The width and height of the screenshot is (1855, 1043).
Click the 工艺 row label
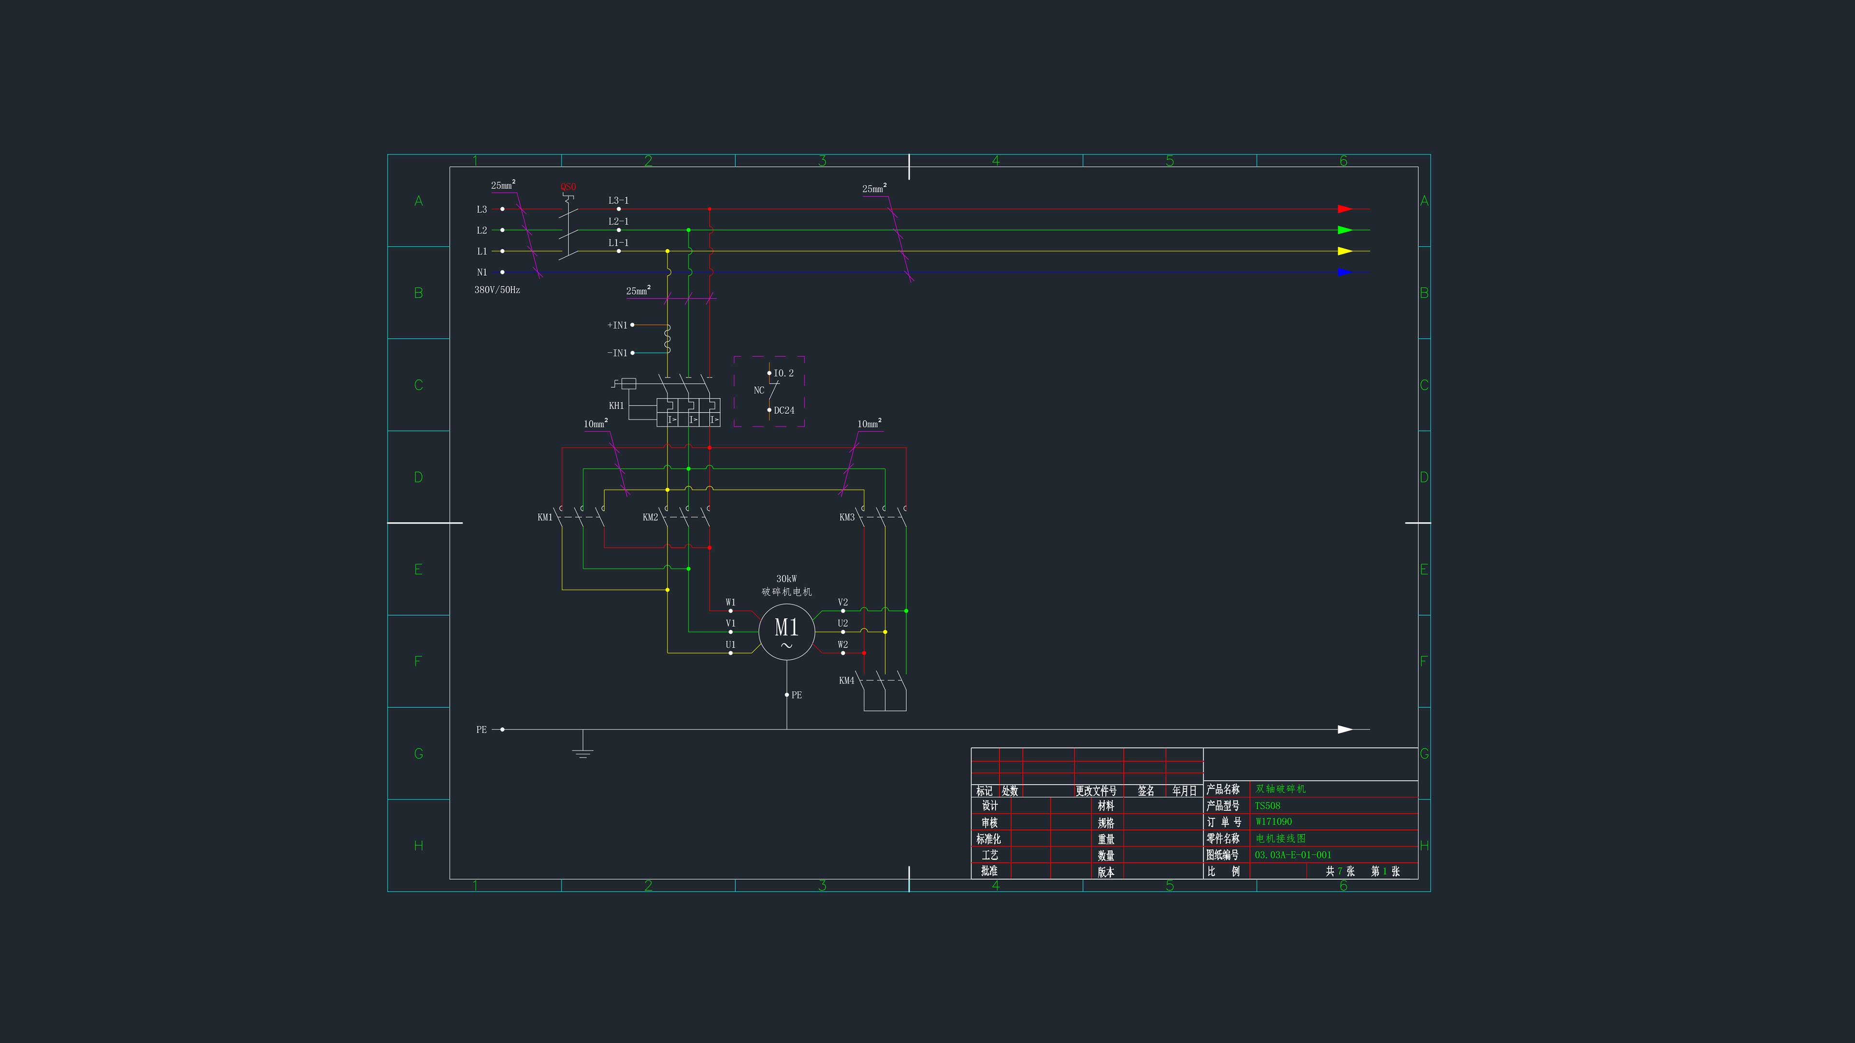(x=990, y=855)
